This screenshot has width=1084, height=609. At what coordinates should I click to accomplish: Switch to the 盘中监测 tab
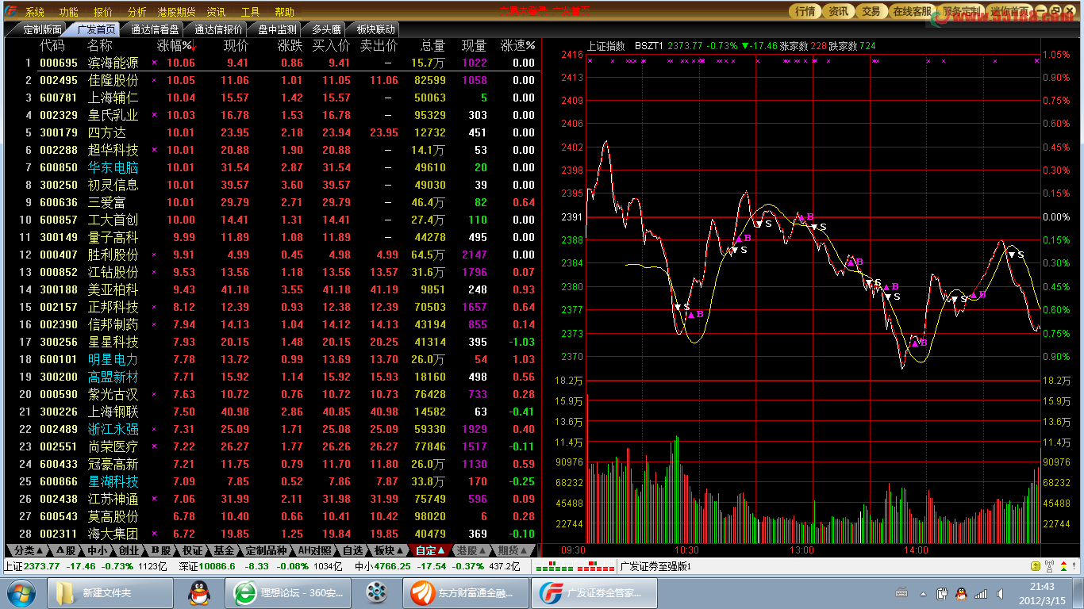277,29
